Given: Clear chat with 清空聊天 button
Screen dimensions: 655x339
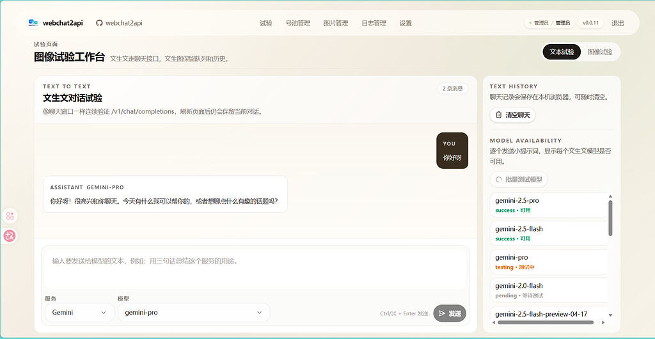Looking at the screenshot, I should point(512,114).
